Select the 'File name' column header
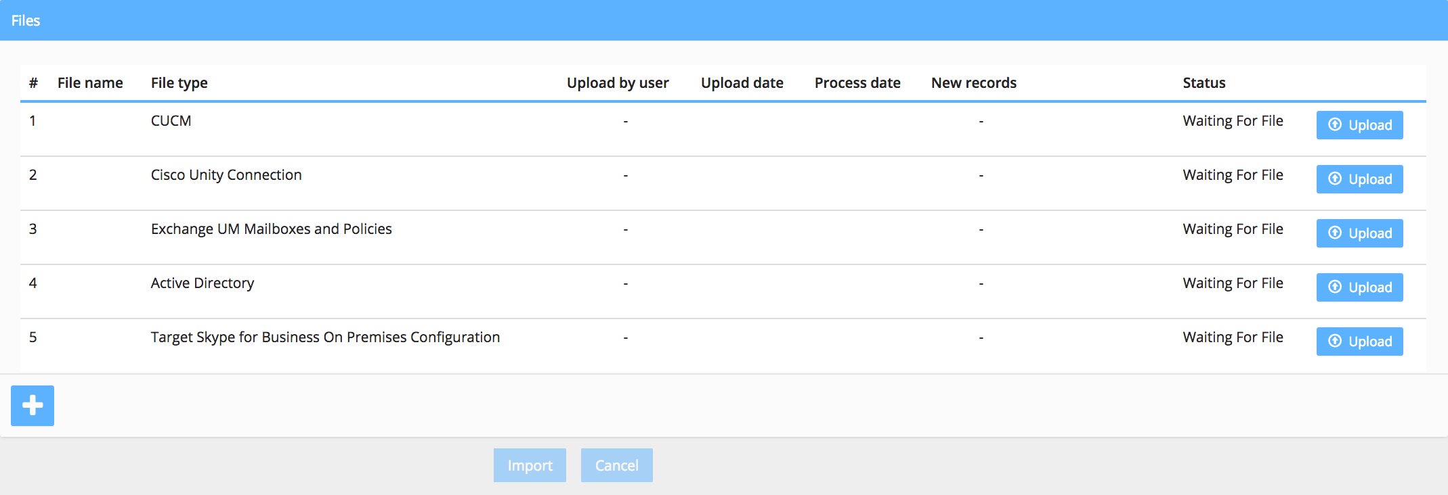This screenshot has width=1448, height=495. 90,82
